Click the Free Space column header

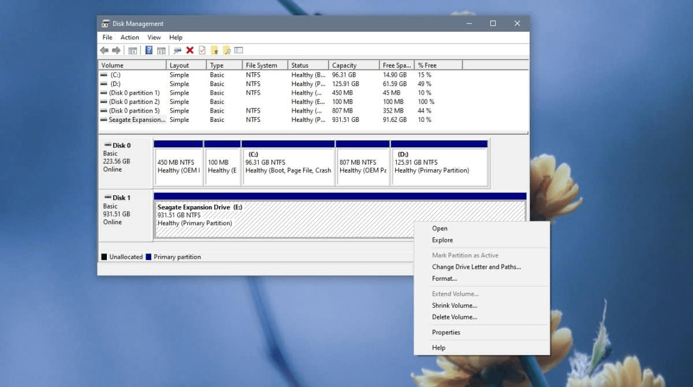[395, 65]
